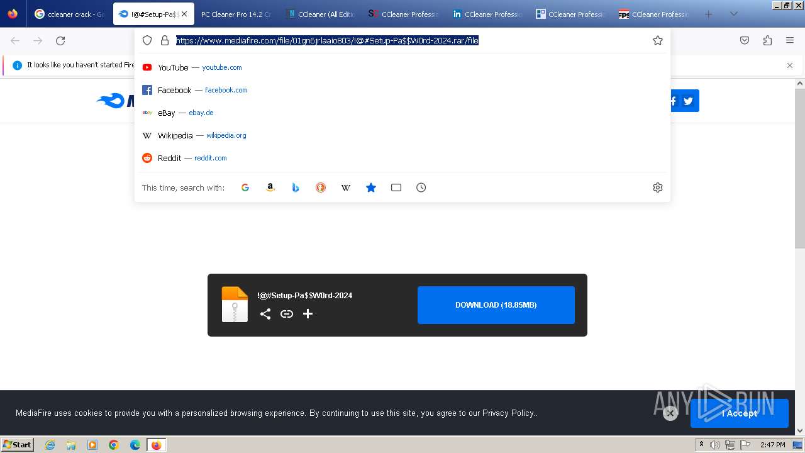805x453 pixels.
Task: Select the Facebook suggestion
Action: 402,90
